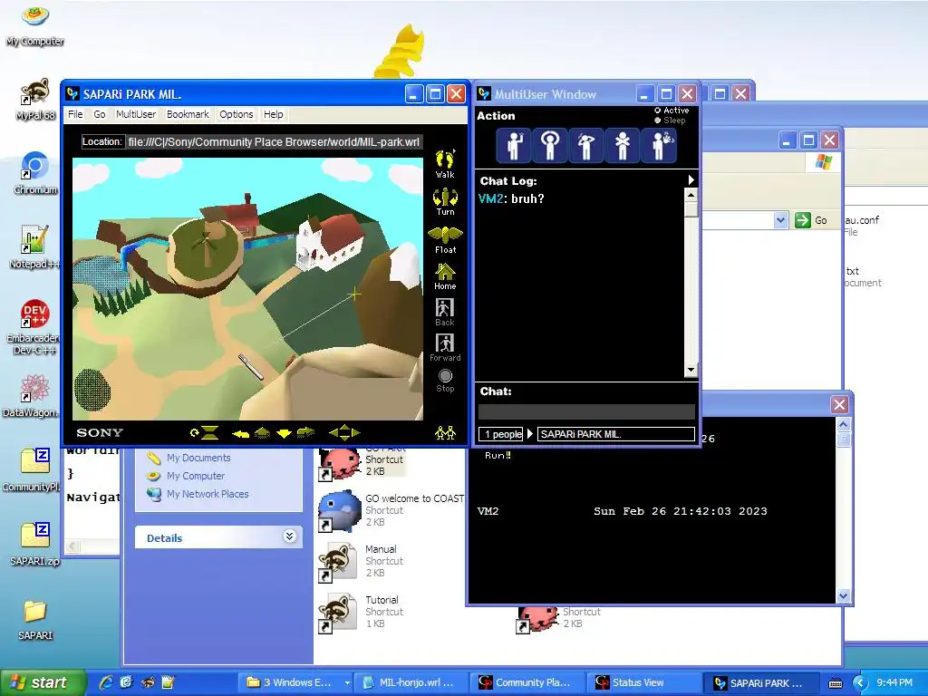Open the My Computer desktop icon

coord(35,26)
